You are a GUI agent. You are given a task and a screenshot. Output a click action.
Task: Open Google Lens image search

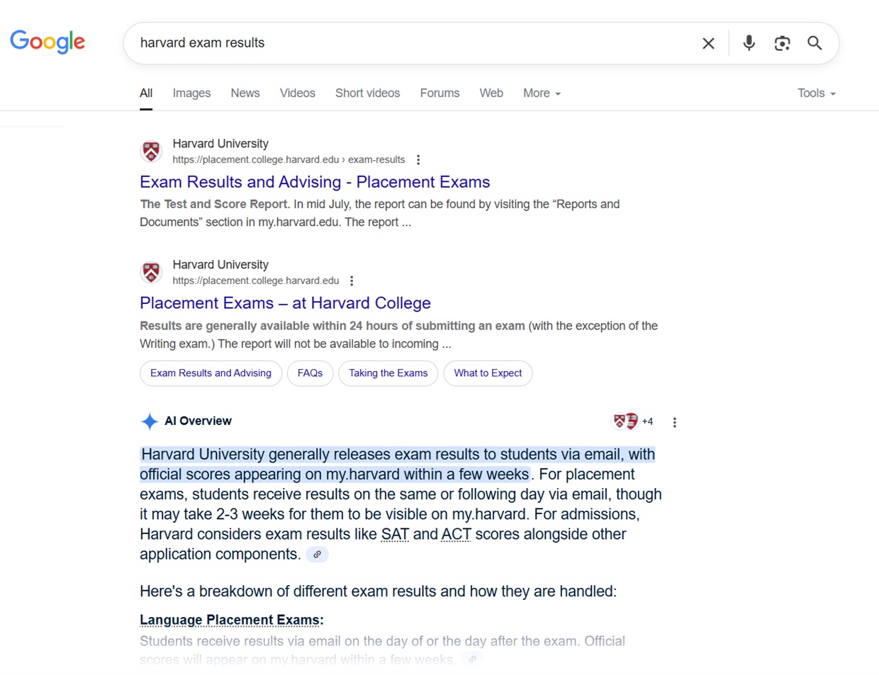tap(782, 43)
